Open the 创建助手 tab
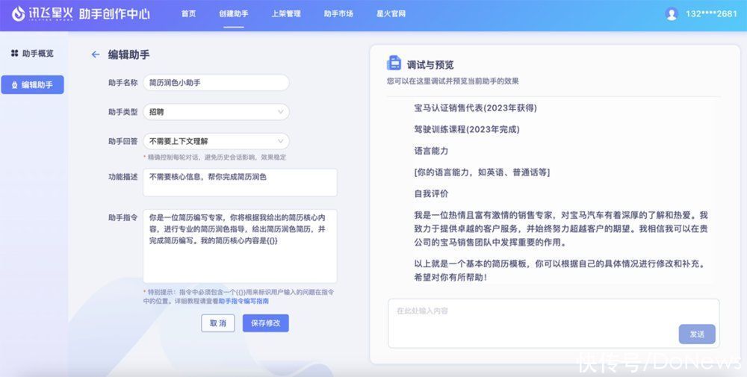 click(x=233, y=13)
